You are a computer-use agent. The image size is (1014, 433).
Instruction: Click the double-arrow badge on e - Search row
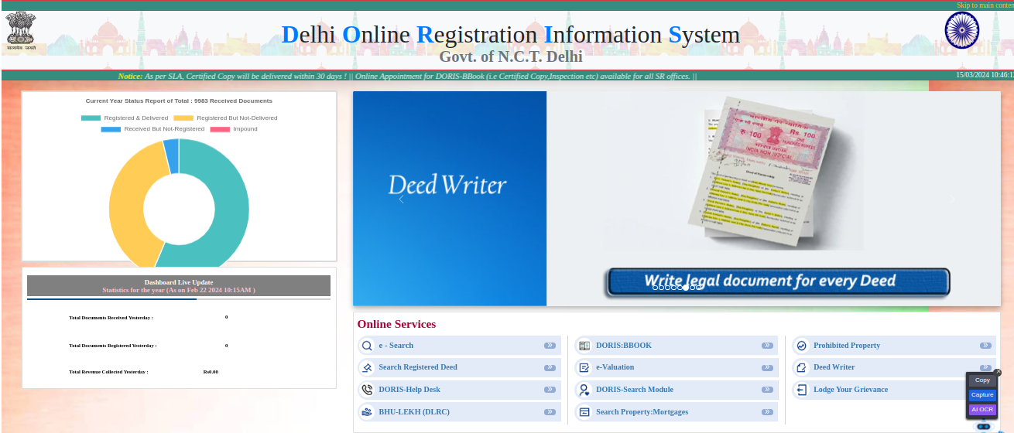(550, 346)
